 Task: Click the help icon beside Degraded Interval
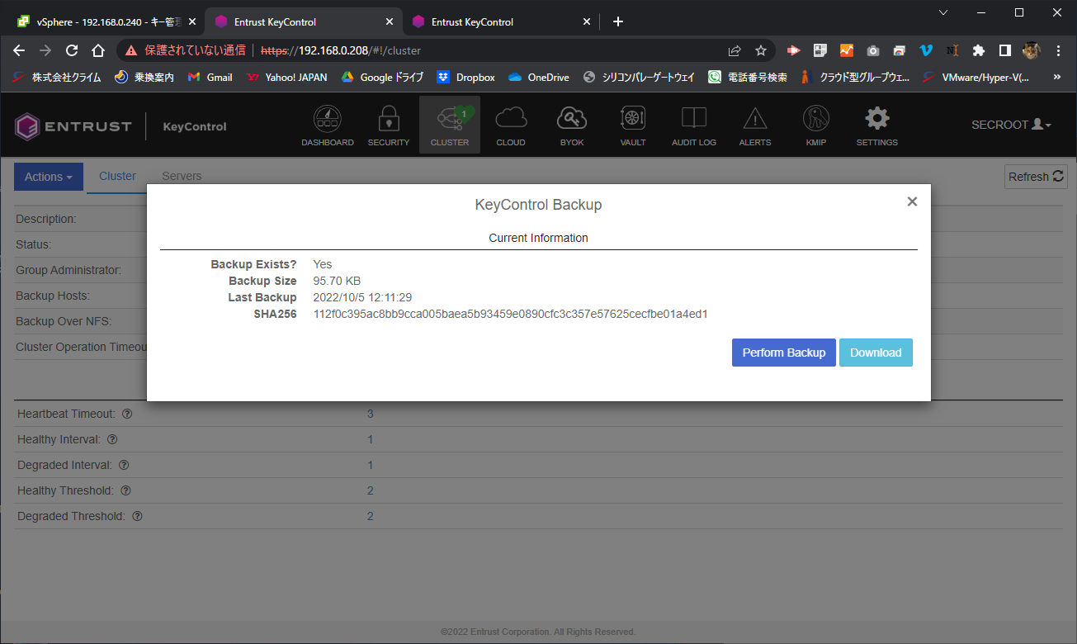pyautogui.click(x=125, y=465)
